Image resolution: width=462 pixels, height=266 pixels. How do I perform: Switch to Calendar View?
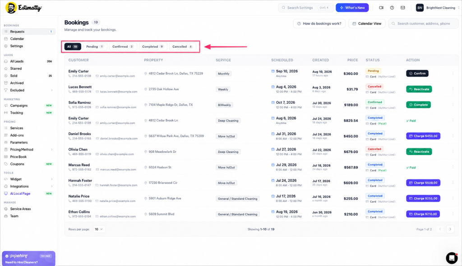click(x=367, y=23)
